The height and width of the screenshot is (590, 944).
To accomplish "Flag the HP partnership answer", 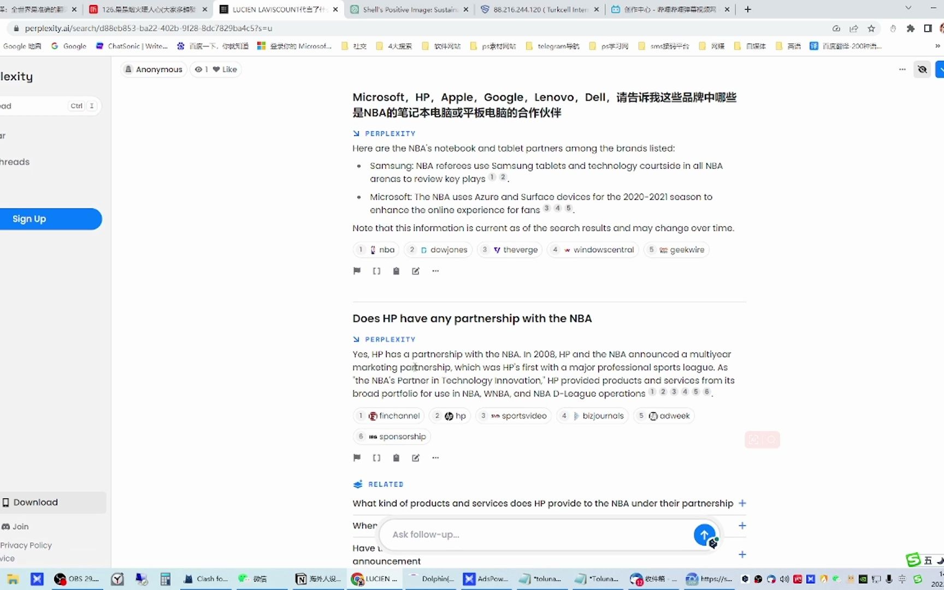I will tap(357, 458).
